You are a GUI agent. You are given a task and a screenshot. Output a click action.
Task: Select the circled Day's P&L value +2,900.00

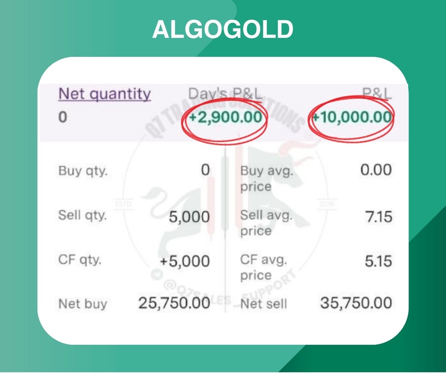pyautogui.click(x=226, y=117)
